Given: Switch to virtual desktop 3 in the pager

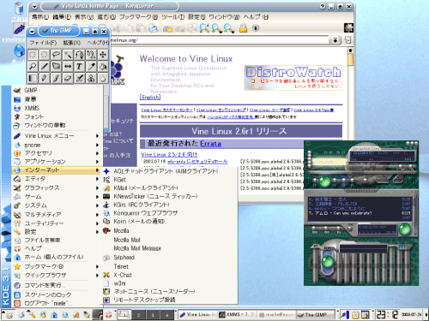Looking at the screenshot, I should 153,315.
